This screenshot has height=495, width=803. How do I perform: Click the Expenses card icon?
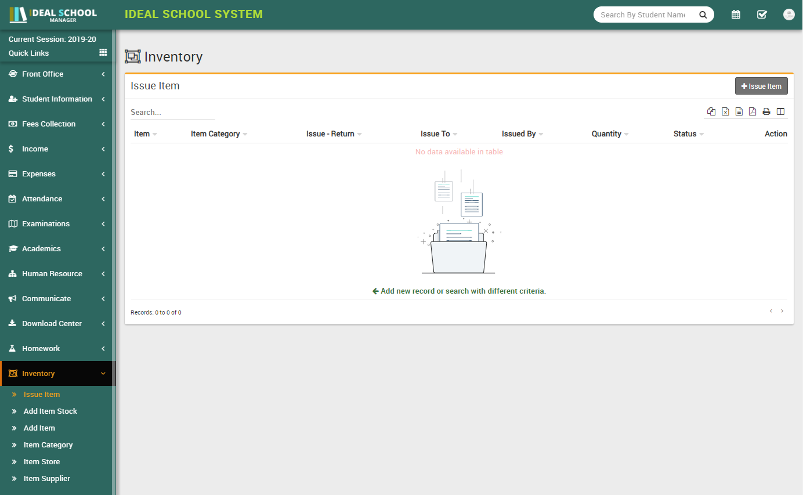[13, 174]
